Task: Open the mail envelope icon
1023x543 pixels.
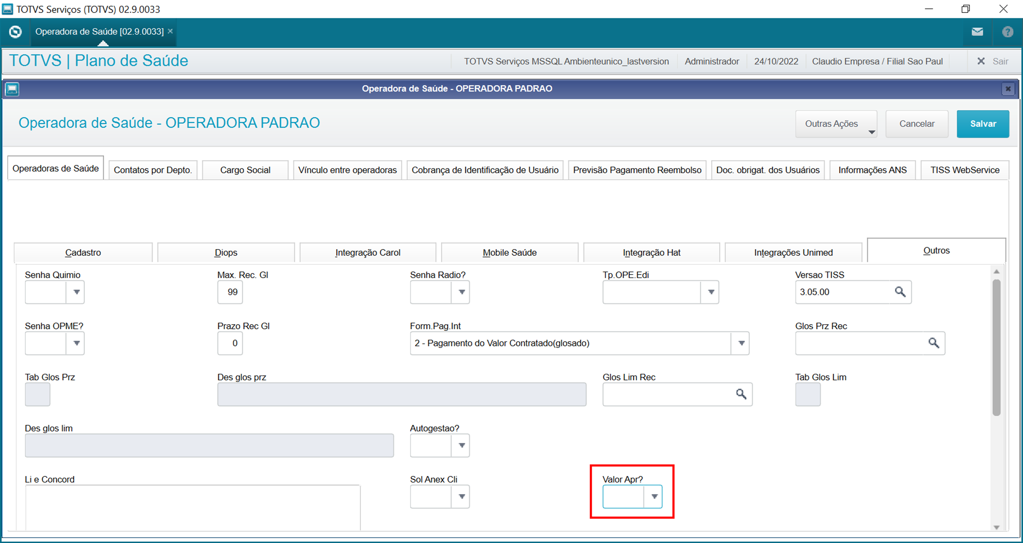Action: point(977,32)
